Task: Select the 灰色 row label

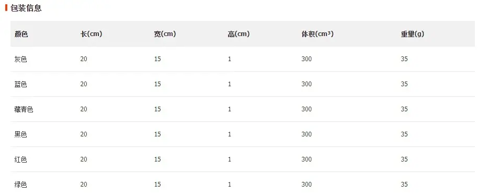Action: pos(21,59)
